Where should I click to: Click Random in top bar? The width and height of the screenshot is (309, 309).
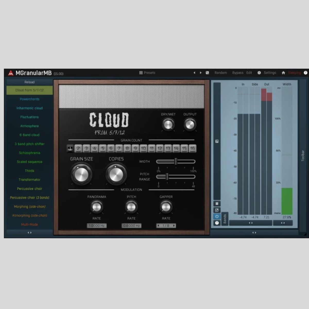[221, 73]
